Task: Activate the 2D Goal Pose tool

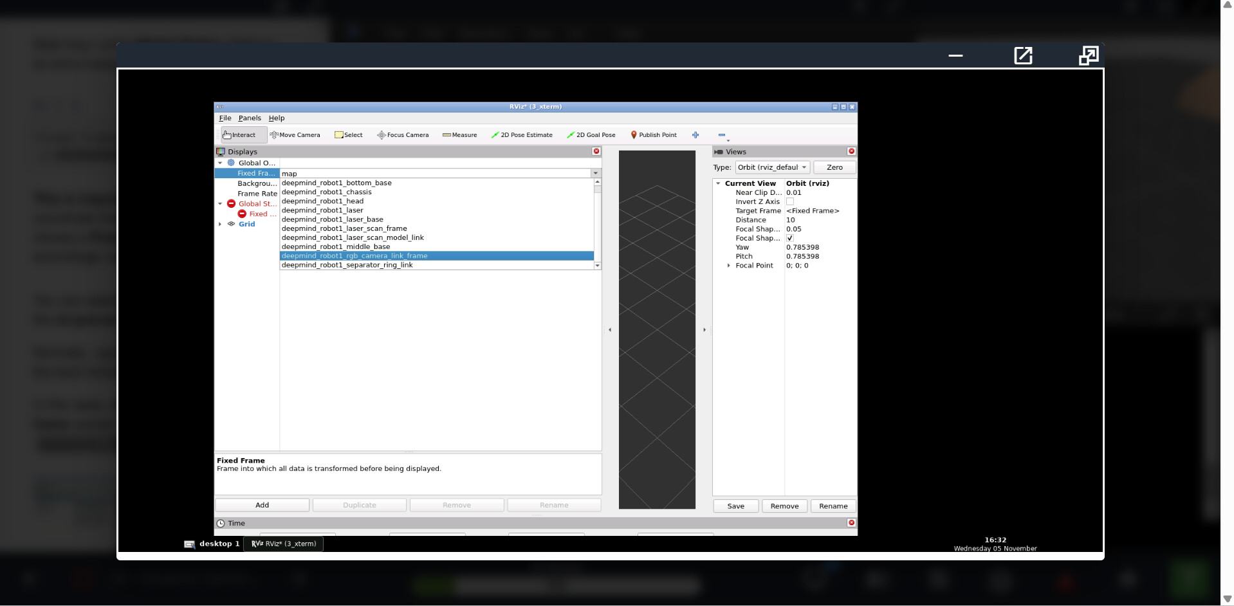Action: point(591,135)
